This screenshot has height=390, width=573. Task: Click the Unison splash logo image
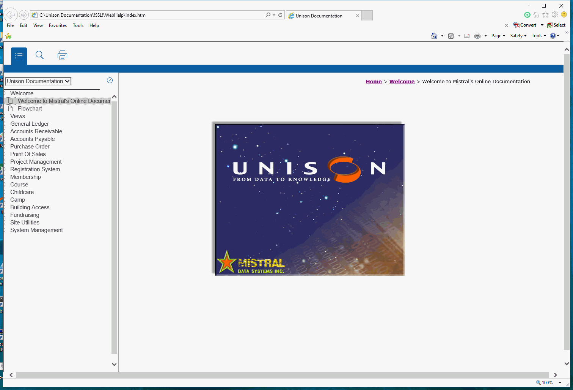[309, 199]
